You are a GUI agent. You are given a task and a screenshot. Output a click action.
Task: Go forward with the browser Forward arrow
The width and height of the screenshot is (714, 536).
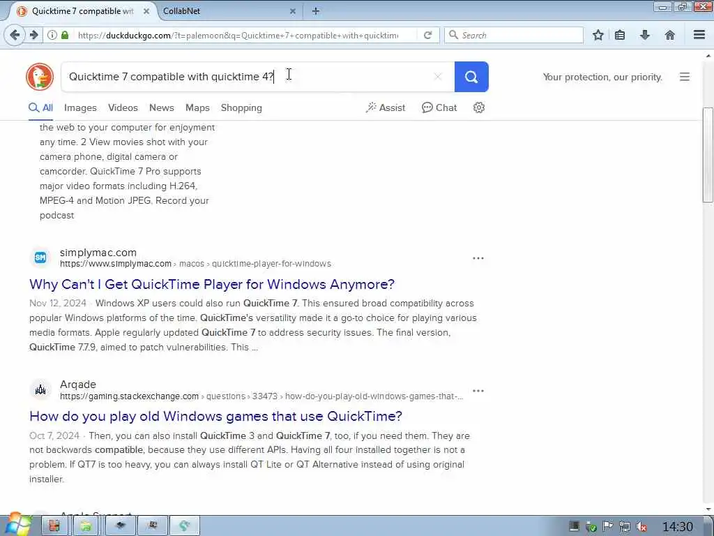pos(33,35)
